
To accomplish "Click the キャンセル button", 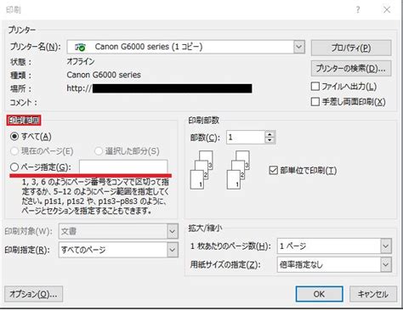I will tap(372, 294).
